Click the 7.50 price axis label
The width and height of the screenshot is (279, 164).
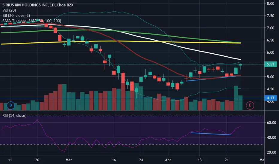click(270, 16)
